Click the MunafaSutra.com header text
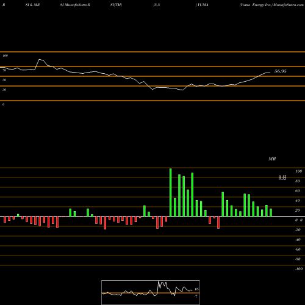 click(x=289, y=5)
